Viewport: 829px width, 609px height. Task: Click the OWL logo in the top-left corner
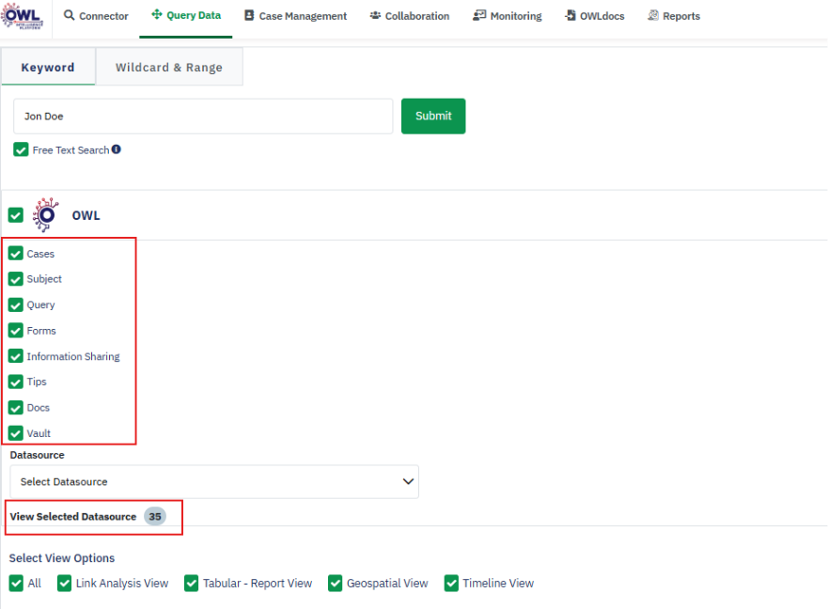(x=23, y=18)
